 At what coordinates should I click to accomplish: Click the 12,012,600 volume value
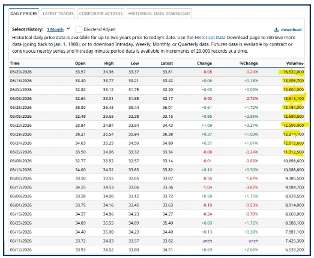coord(294,143)
